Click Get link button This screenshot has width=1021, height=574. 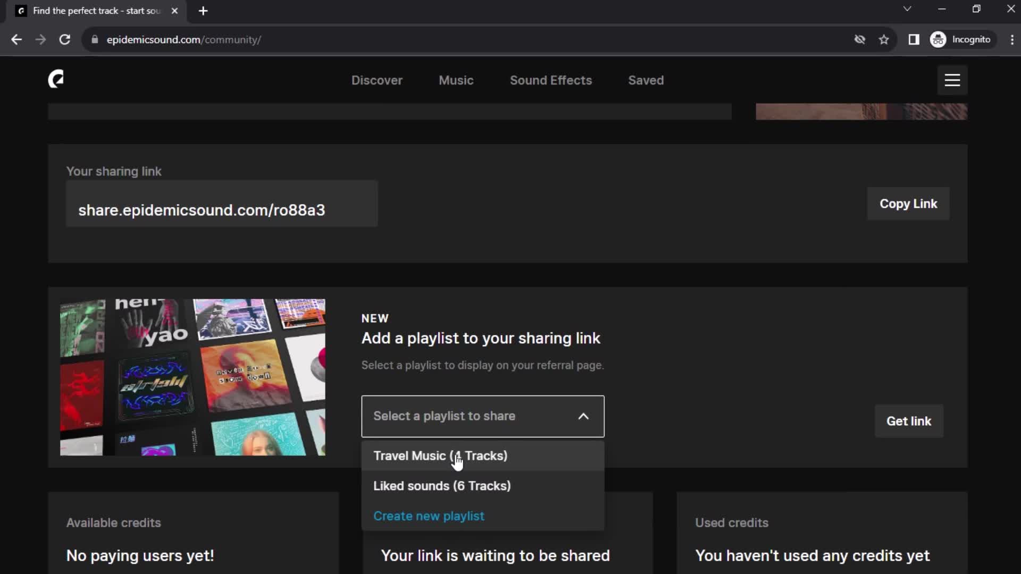(909, 420)
